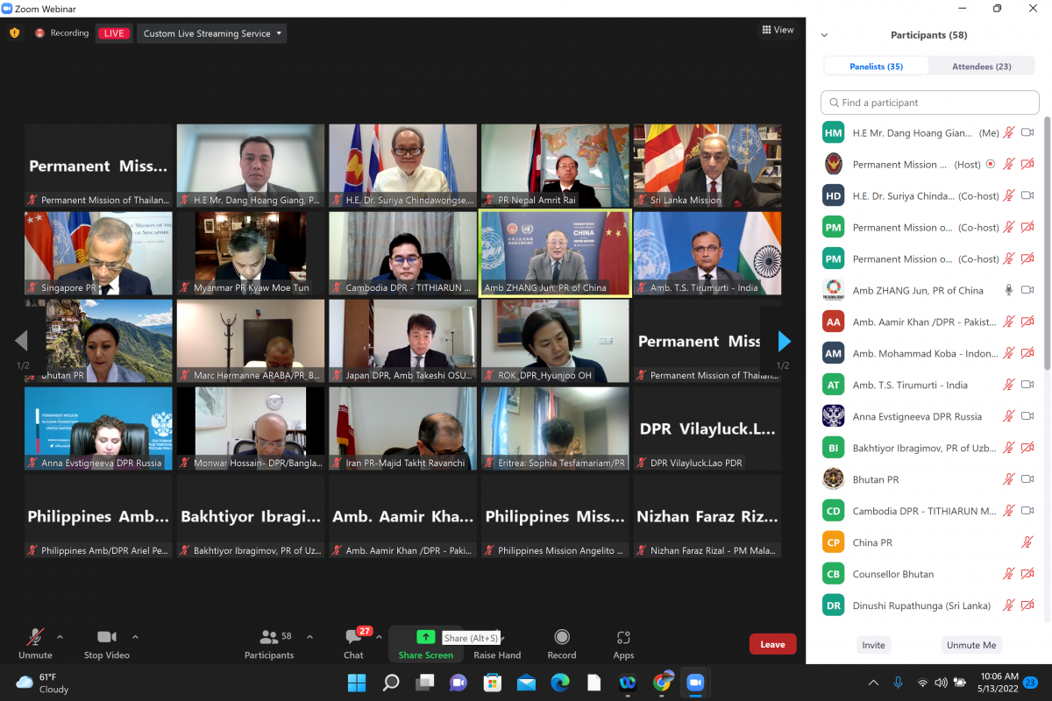The height and width of the screenshot is (701, 1052).
Task: Open the Apps icon in the toolbar
Action: click(x=623, y=638)
